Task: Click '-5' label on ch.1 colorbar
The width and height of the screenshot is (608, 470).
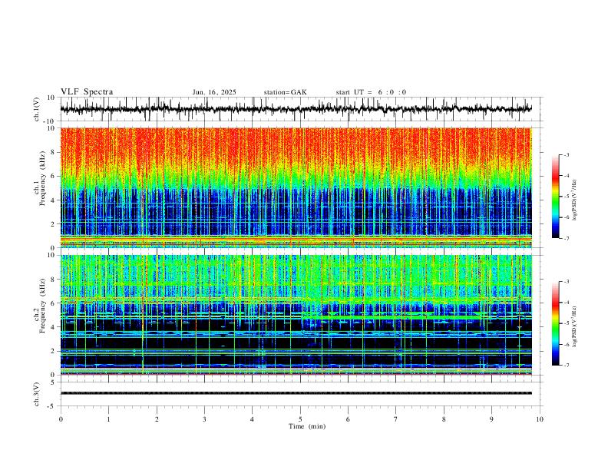Action: tap(566, 197)
